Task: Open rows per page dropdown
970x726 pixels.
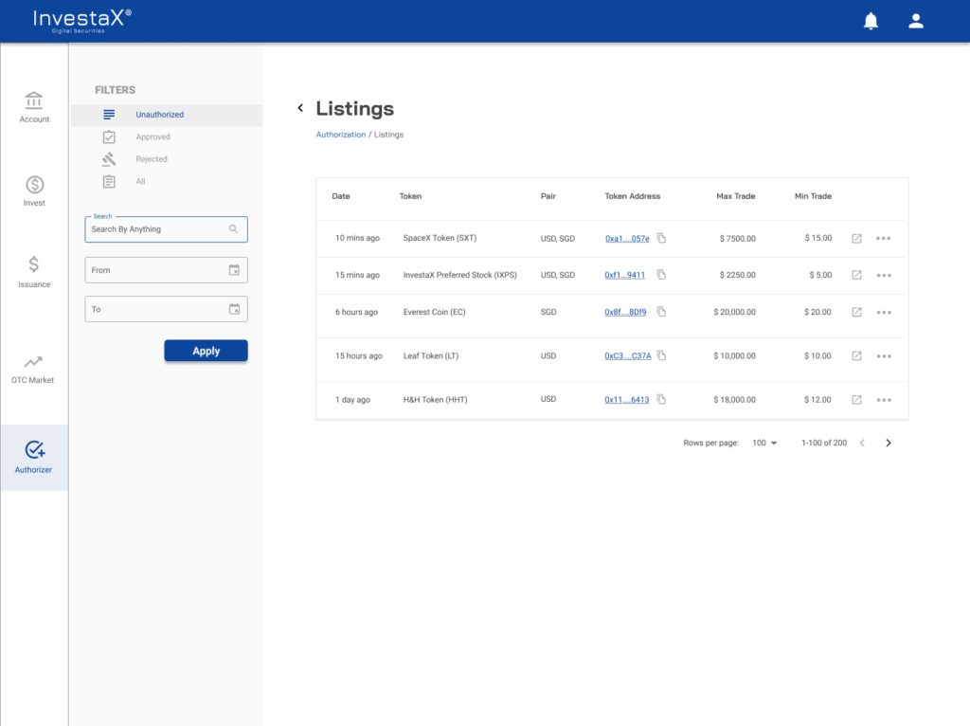Action: [x=764, y=443]
